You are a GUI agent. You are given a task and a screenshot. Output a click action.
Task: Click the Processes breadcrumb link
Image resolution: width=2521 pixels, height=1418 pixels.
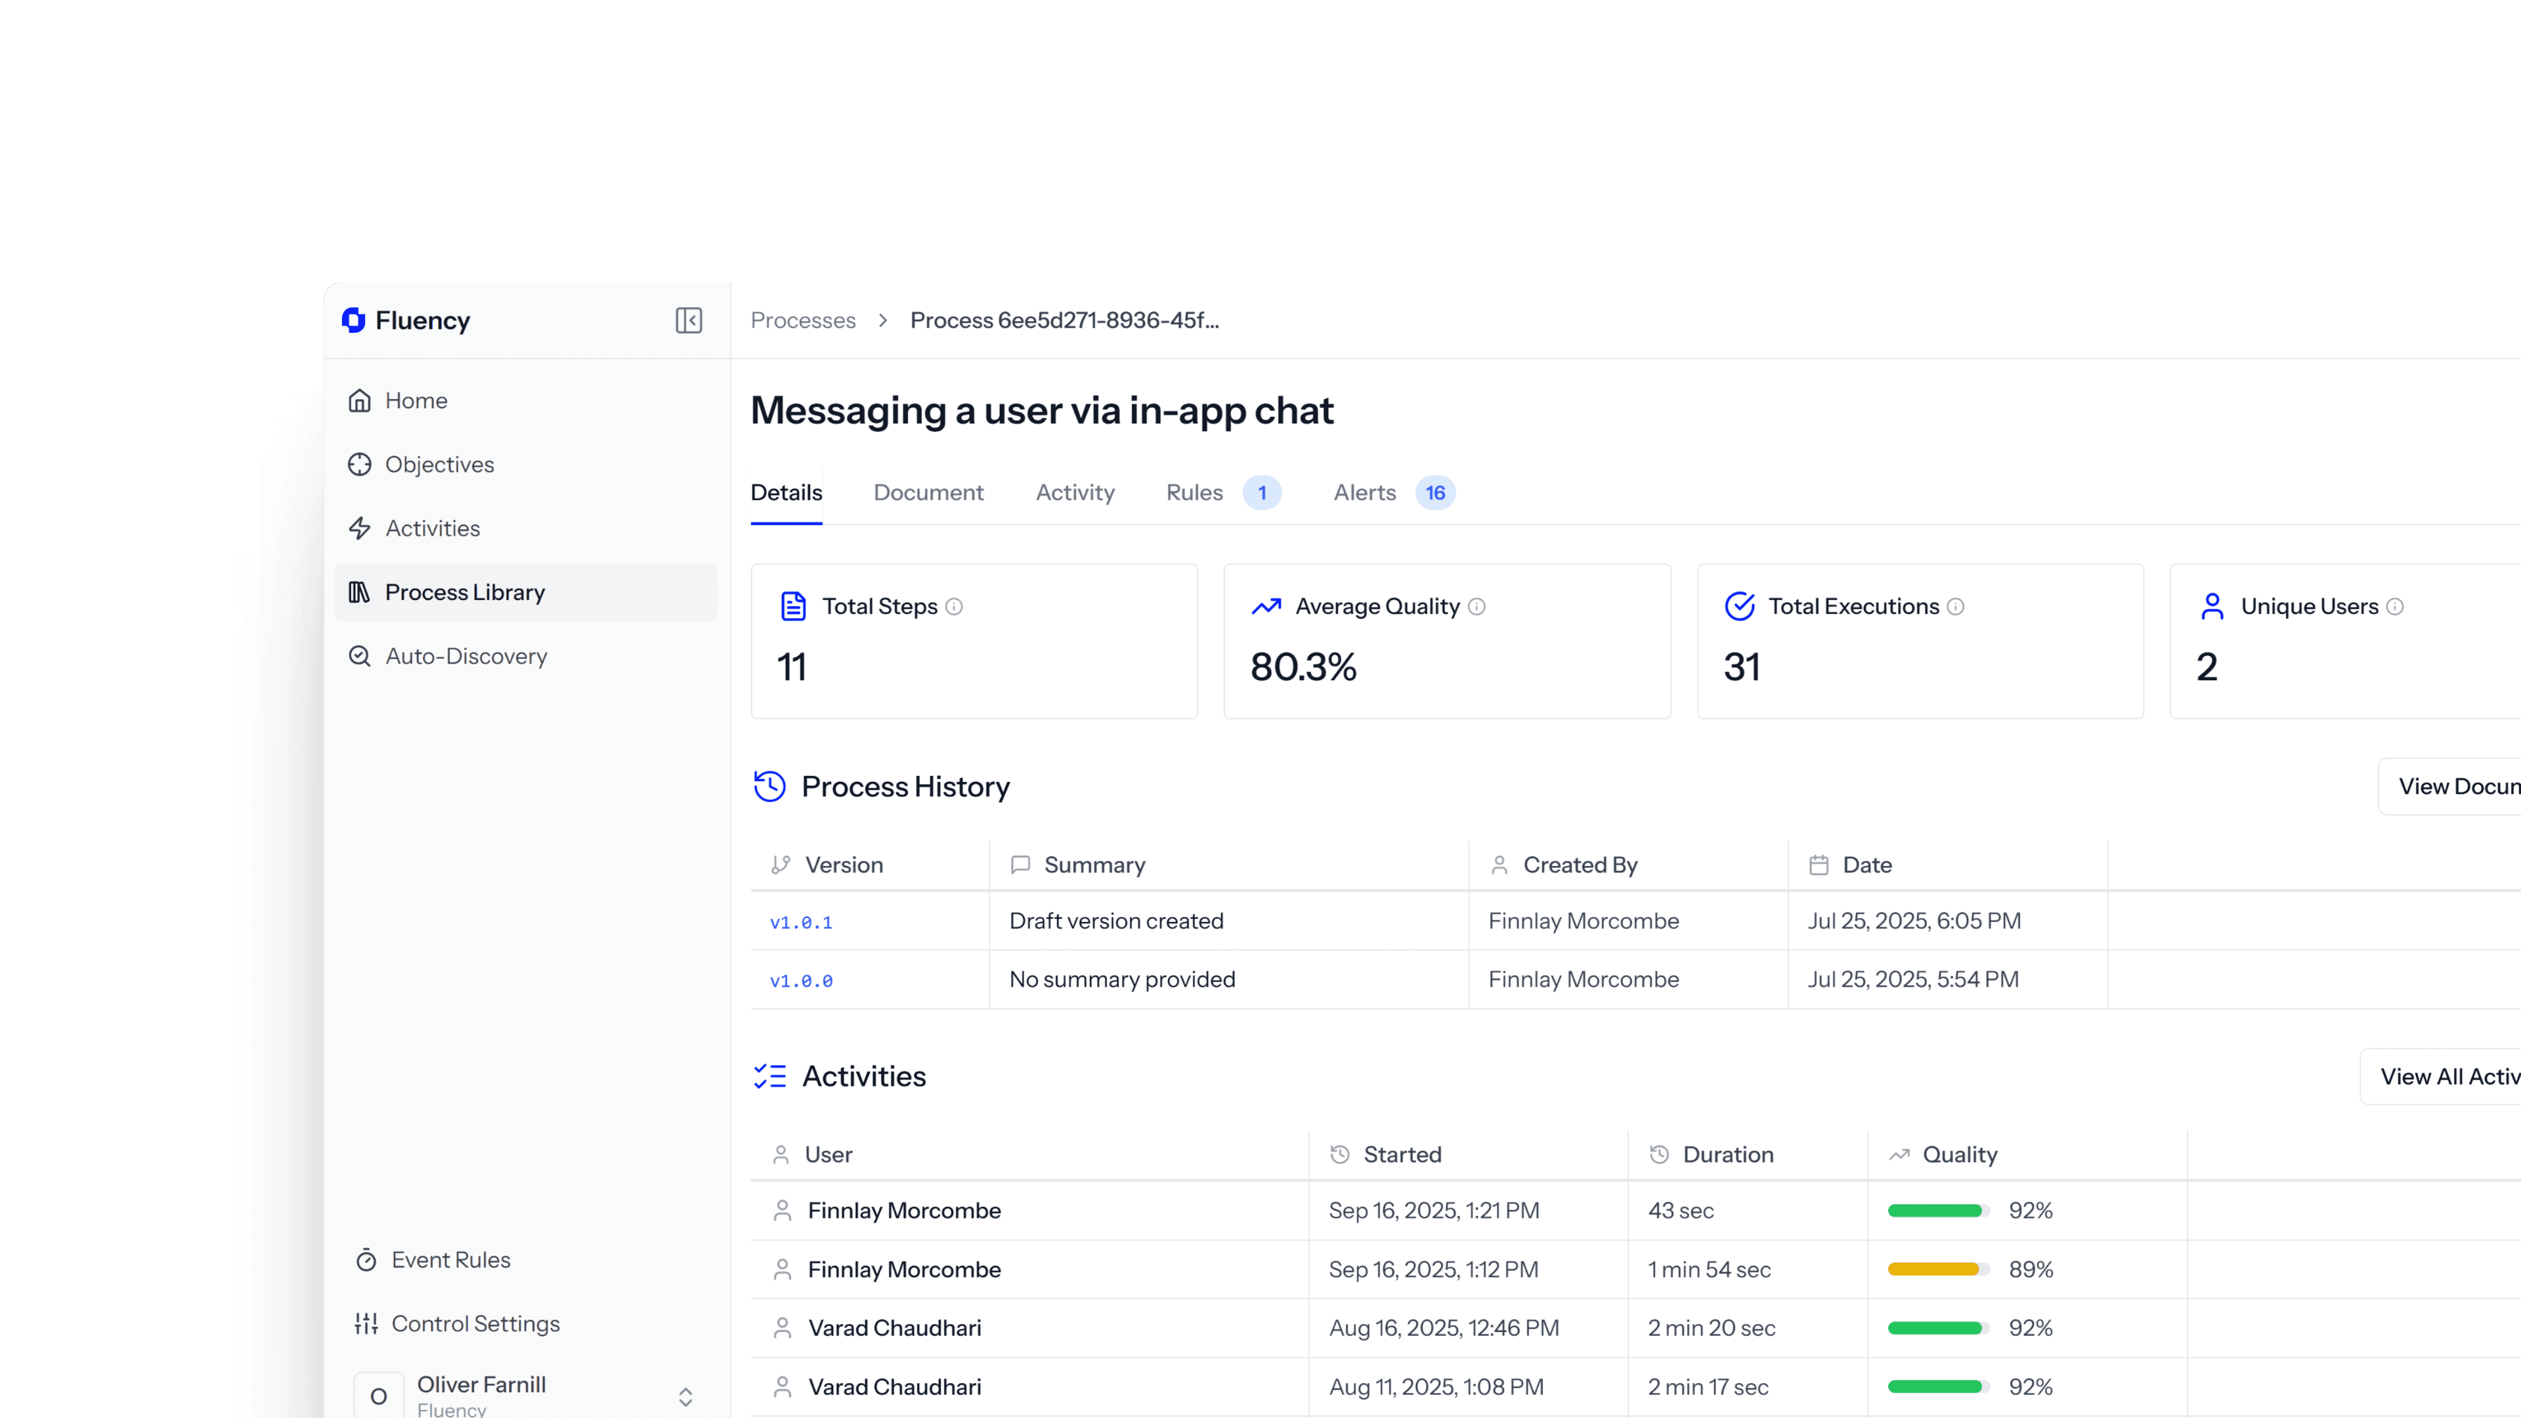click(802, 320)
